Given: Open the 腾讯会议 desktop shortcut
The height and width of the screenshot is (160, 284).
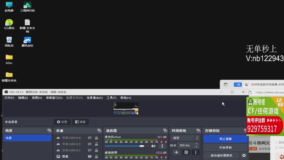Looking at the screenshot, I should point(27,42).
